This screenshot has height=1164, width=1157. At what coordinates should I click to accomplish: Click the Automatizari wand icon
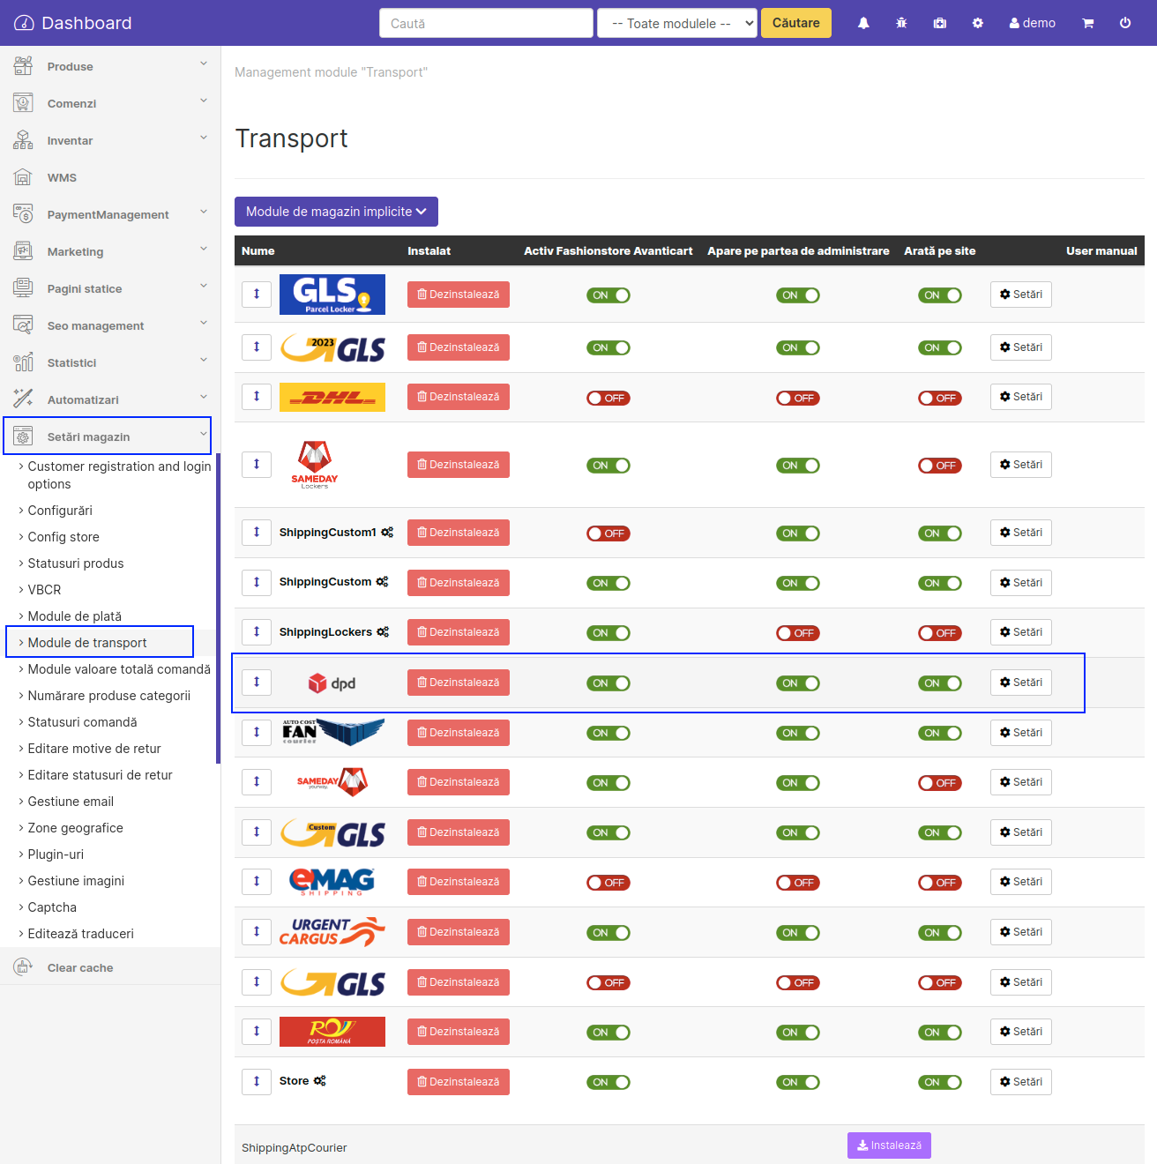(23, 399)
